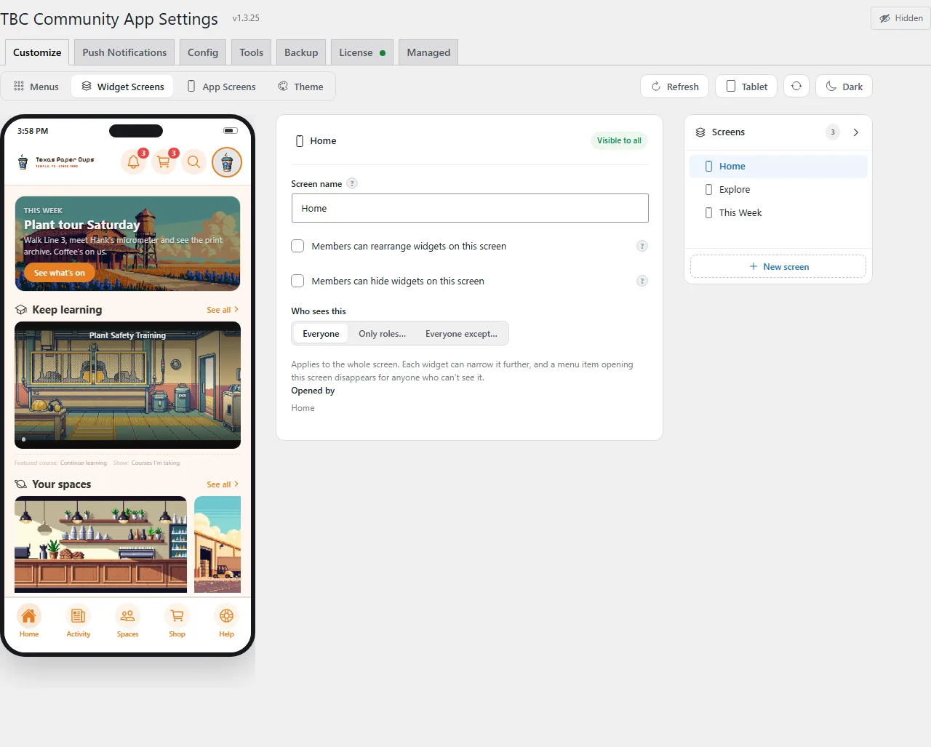Screen dimensions: 931x747
Task: Collapse the Screens panel chevron
Action: [x=856, y=132]
